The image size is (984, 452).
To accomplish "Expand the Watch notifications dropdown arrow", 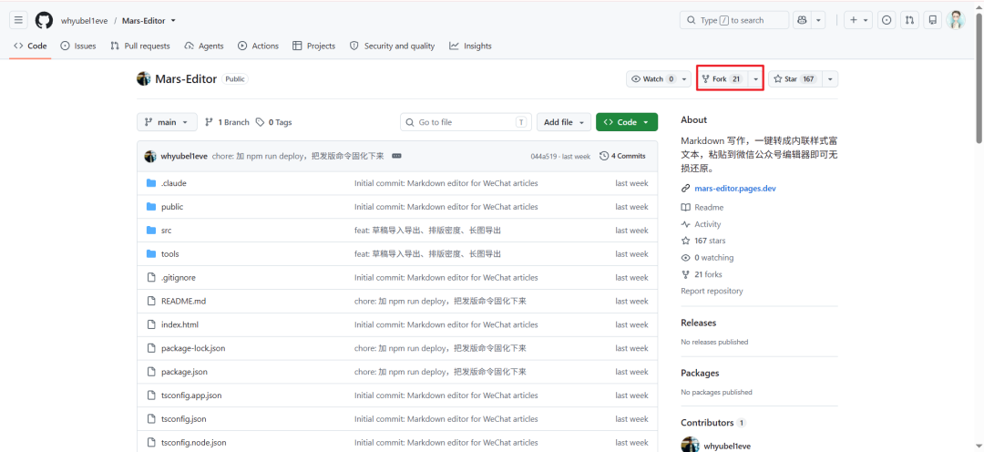I will click(x=684, y=79).
